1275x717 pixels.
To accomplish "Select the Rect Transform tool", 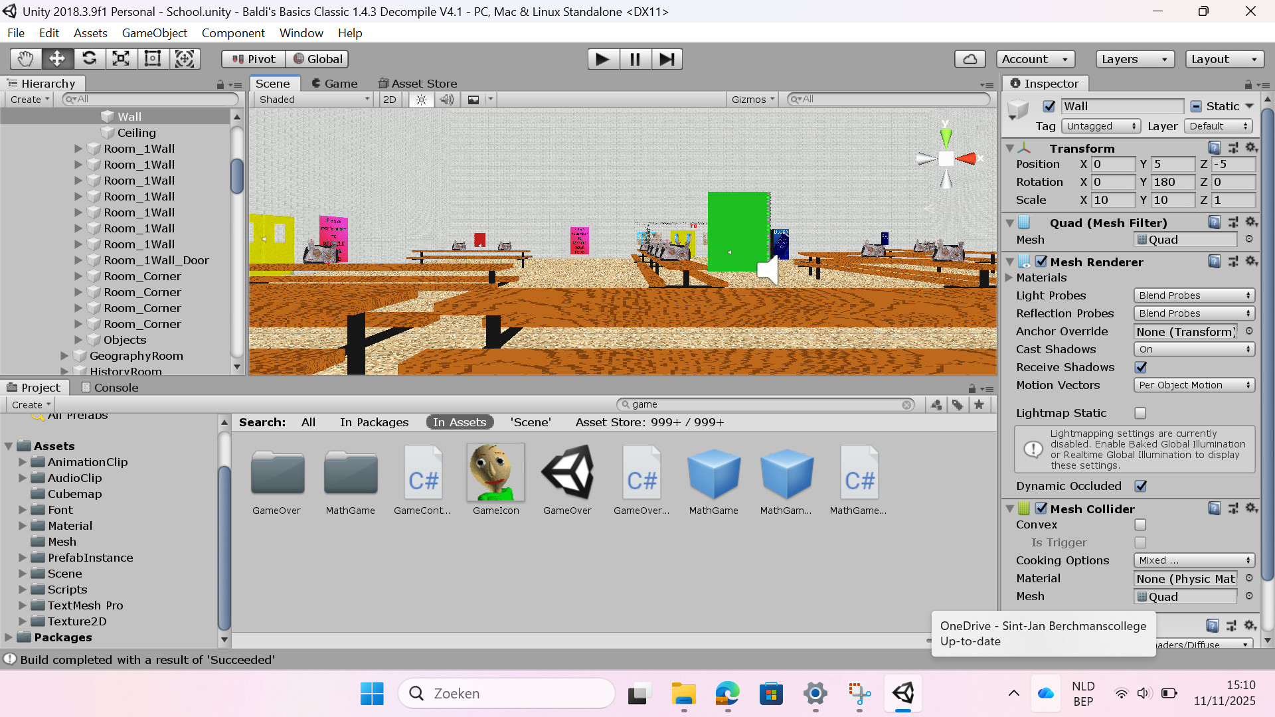I will click(153, 58).
